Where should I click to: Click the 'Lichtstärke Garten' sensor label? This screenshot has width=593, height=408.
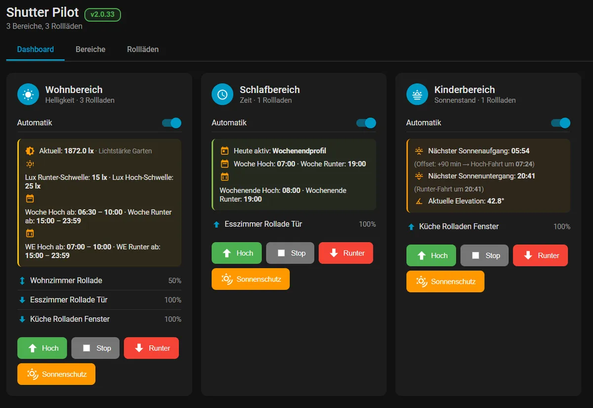(125, 151)
